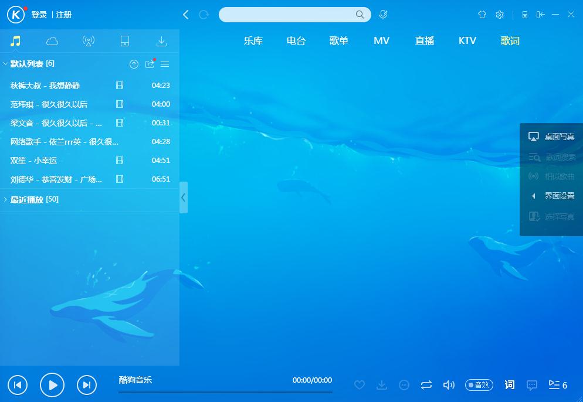Collapse the left playlist panel handle
The height and width of the screenshot is (402, 583).
pos(184,197)
